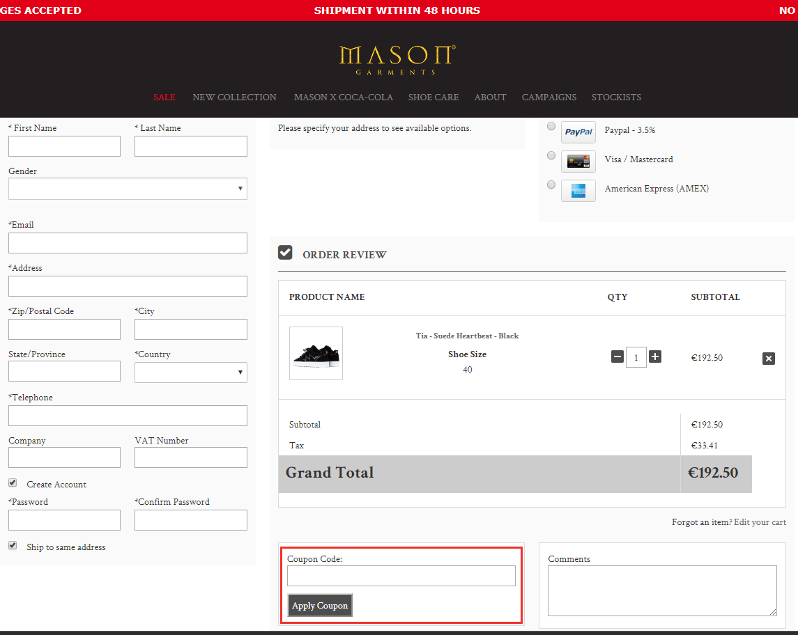Open the Country dropdown
The width and height of the screenshot is (798, 635).
tap(191, 372)
